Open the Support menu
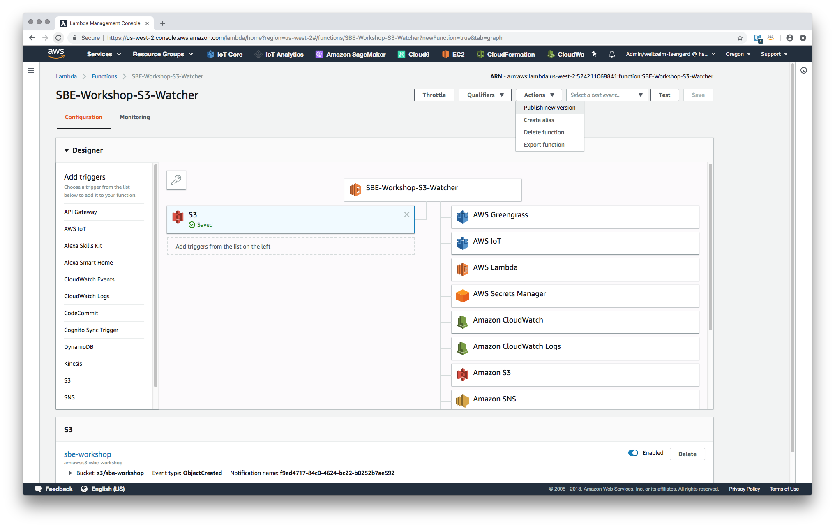Viewport: 835px width, 528px height. coord(774,54)
